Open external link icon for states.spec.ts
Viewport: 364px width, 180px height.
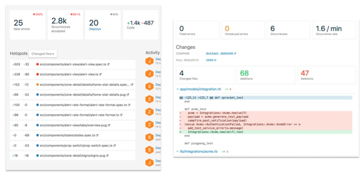coord(97,135)
